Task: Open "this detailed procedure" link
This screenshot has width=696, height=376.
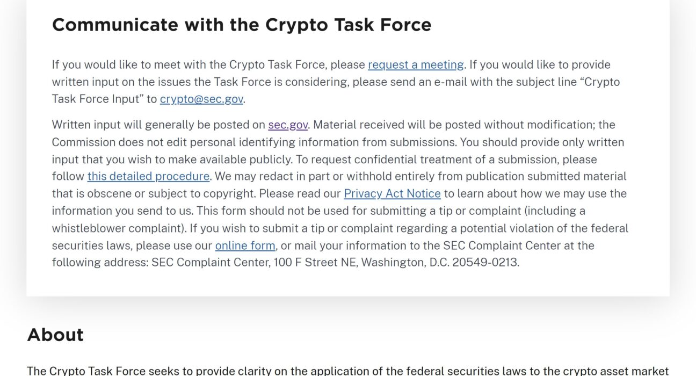Action: pyautogui.click(x=148, y=176)
